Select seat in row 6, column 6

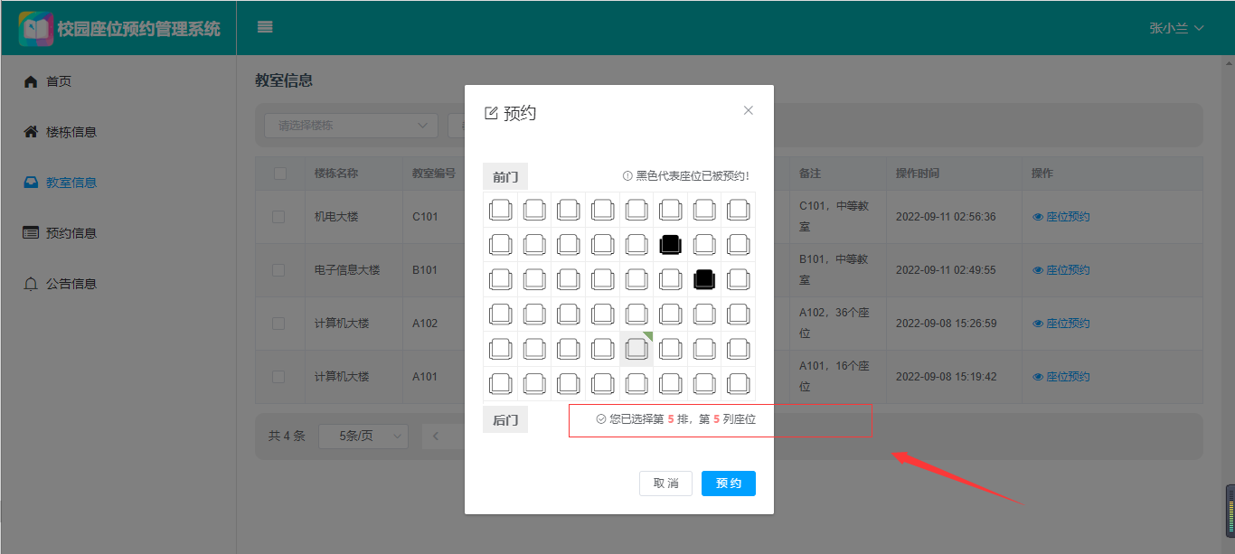coord(670,383)
